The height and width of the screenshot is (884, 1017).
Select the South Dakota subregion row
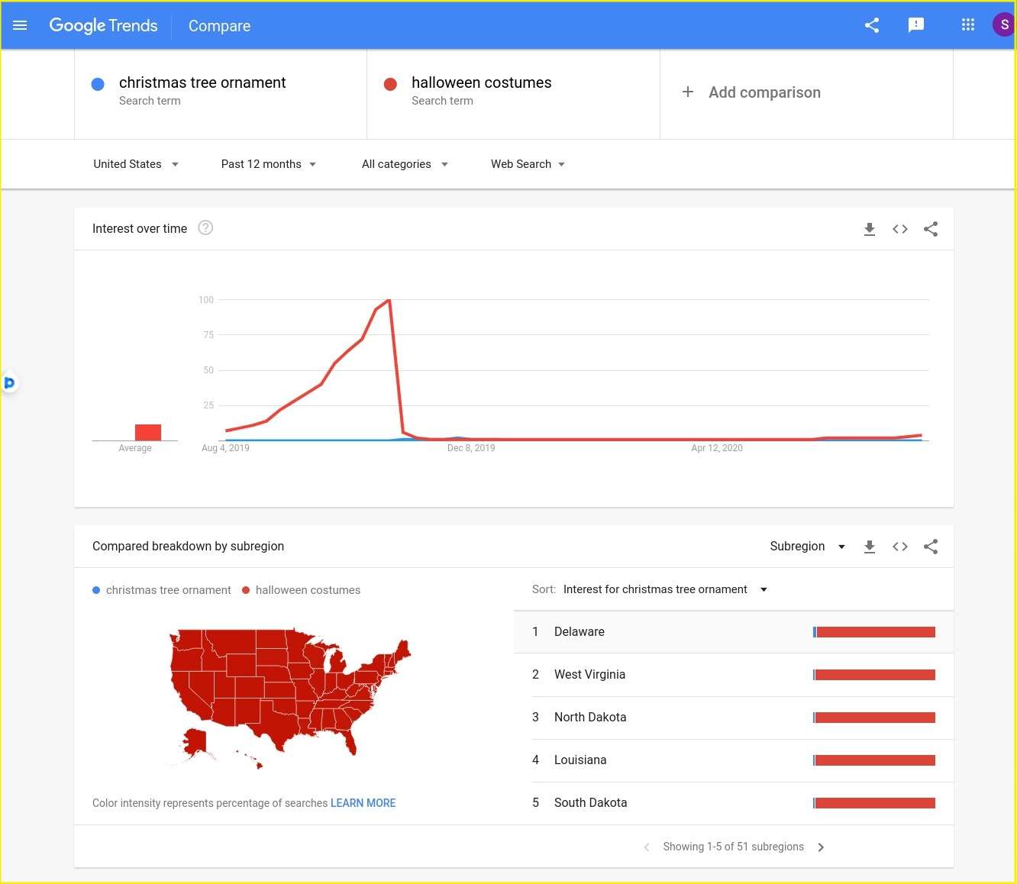(x=734, y=803)
